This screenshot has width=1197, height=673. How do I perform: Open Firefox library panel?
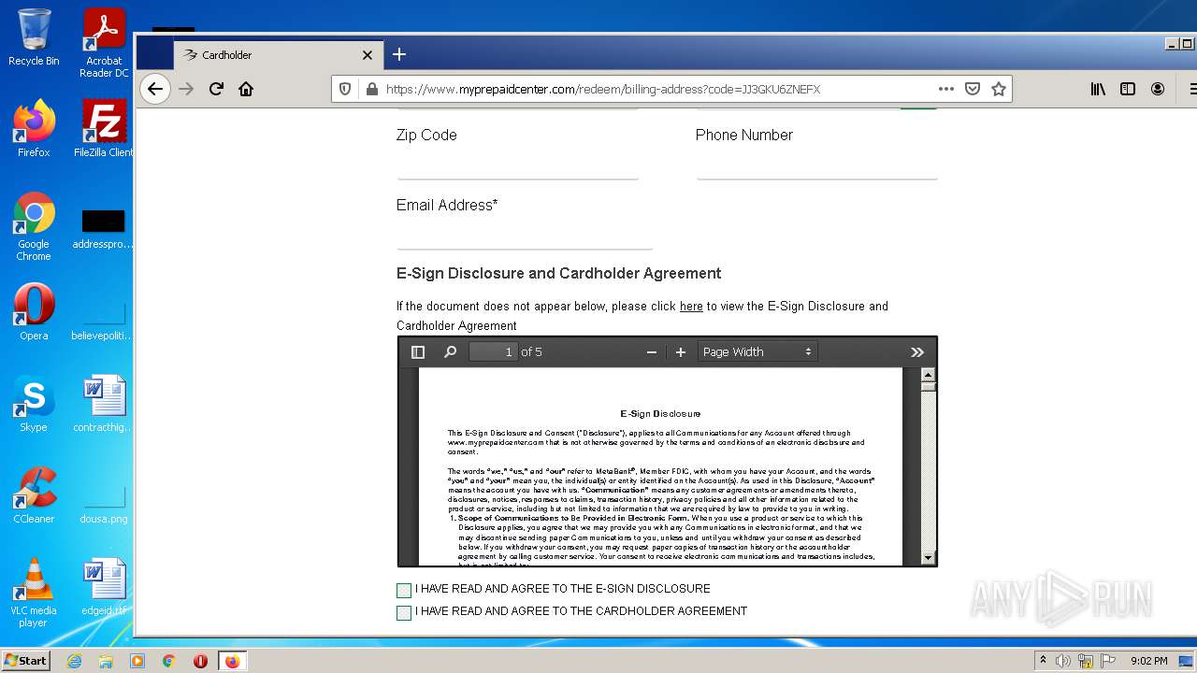click(1098, 89)
